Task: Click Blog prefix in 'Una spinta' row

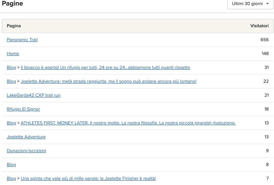Action: (11, 178)
